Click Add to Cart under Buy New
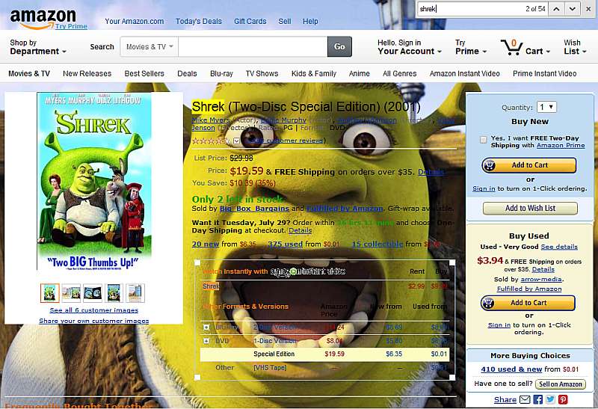 tap(529, 165)
